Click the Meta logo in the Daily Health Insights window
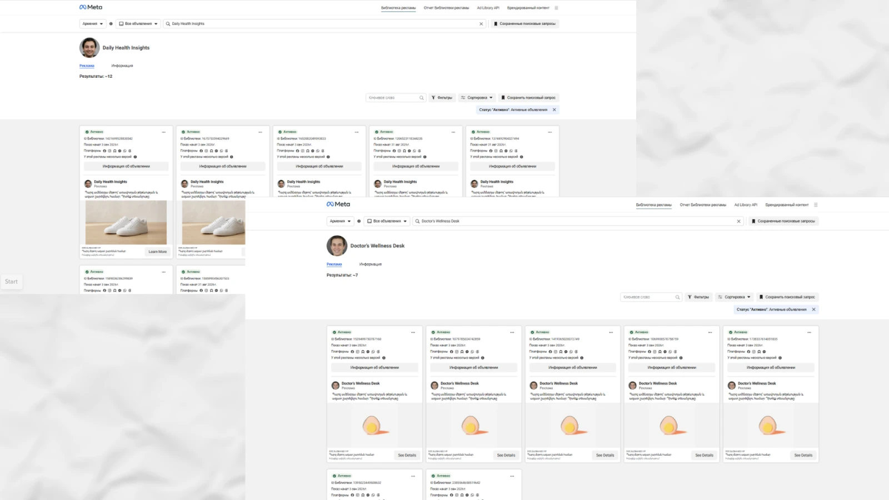The height and width of the screenshot is (500, 889). [91, 7]
